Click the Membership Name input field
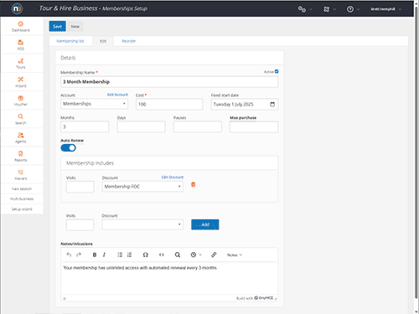 point(169,82)
